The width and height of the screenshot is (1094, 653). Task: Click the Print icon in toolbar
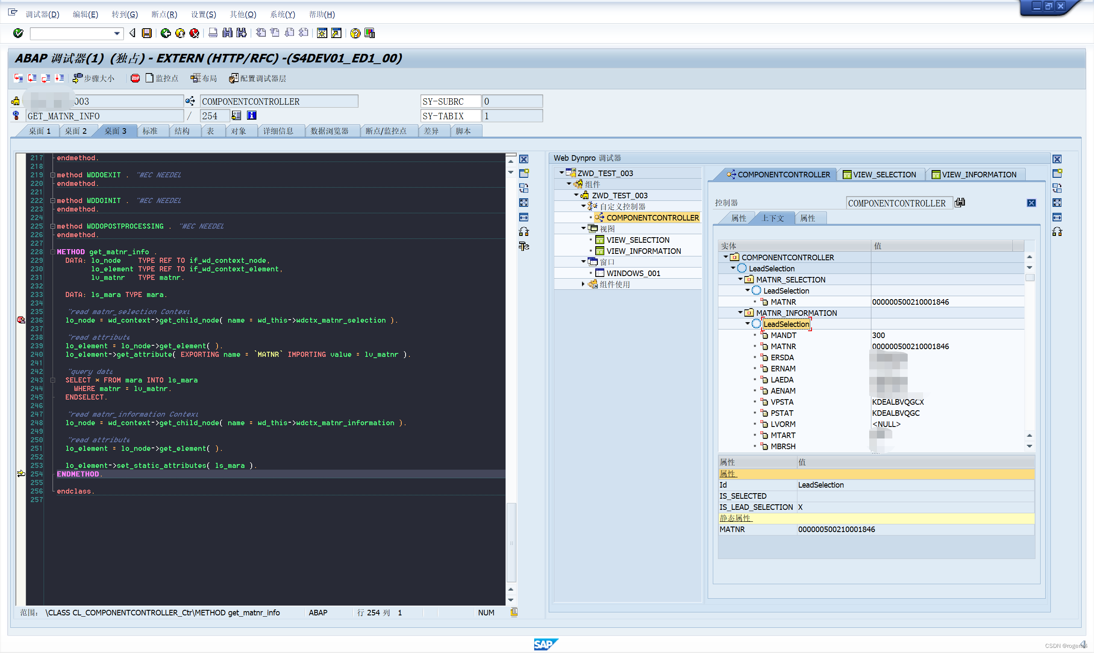tap(213, 33)
